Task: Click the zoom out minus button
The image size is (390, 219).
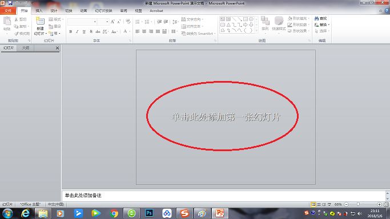Action: click(346, 204)
